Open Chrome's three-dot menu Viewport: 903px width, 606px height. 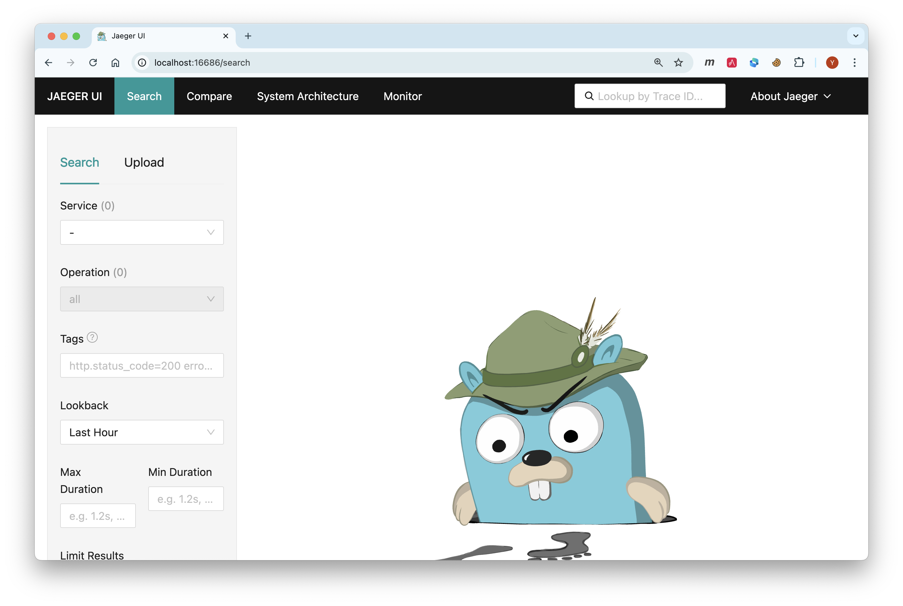855,63
